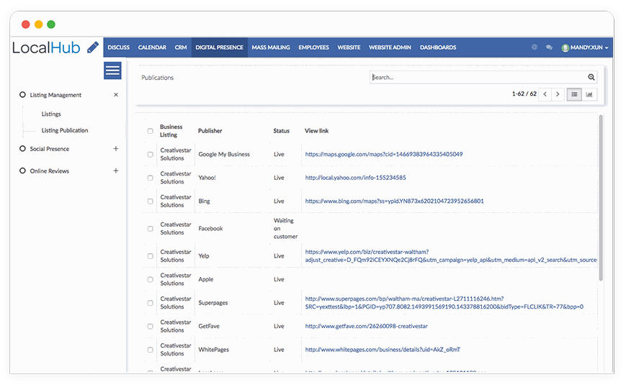Click the pencil edit icon beside LocalHub
Image resolution: width=626 pixels, height=385 pixels.
click(x=93, y=47)
